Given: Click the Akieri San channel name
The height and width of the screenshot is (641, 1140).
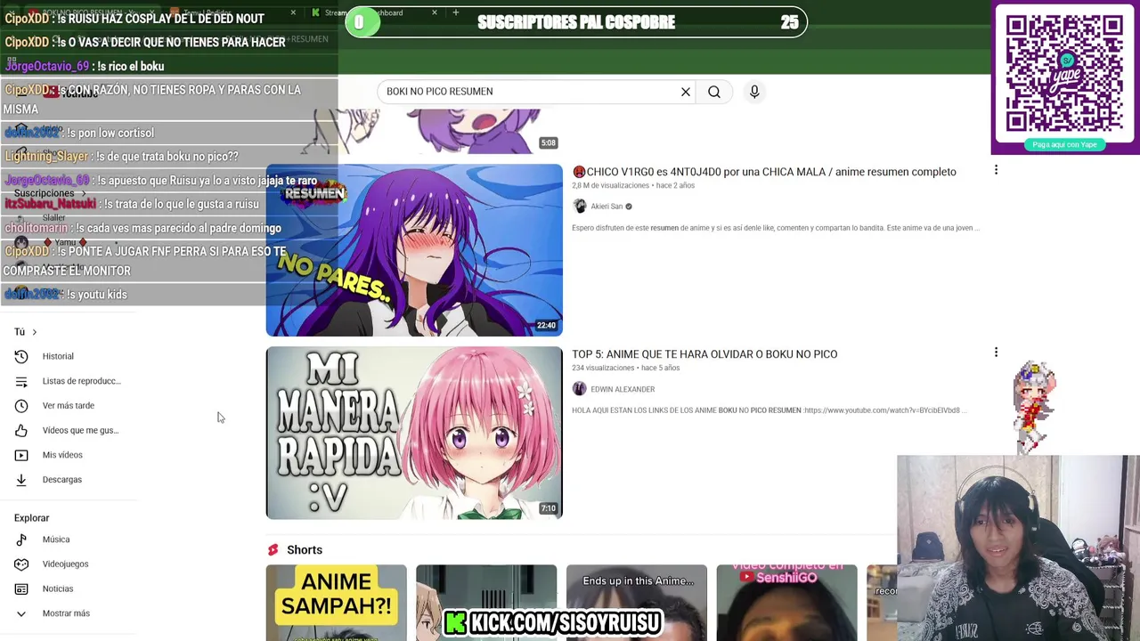Looking at the screenshot, I should [x=607, y=207].
